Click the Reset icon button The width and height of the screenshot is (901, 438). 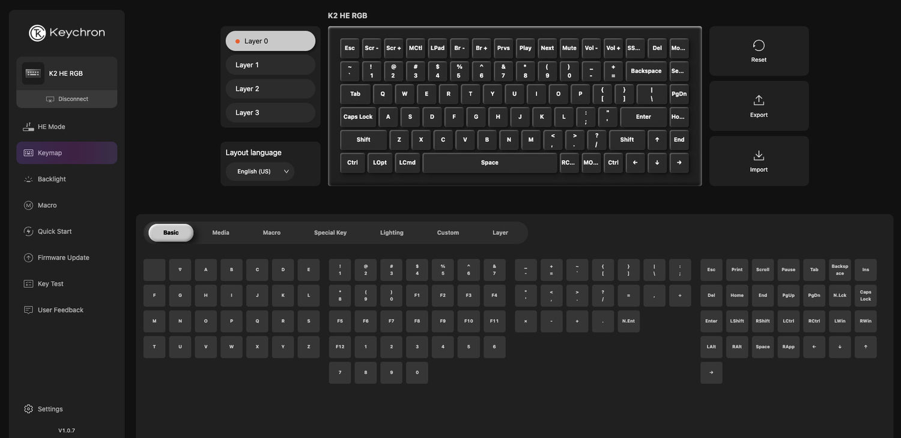(x=759, y=50)
